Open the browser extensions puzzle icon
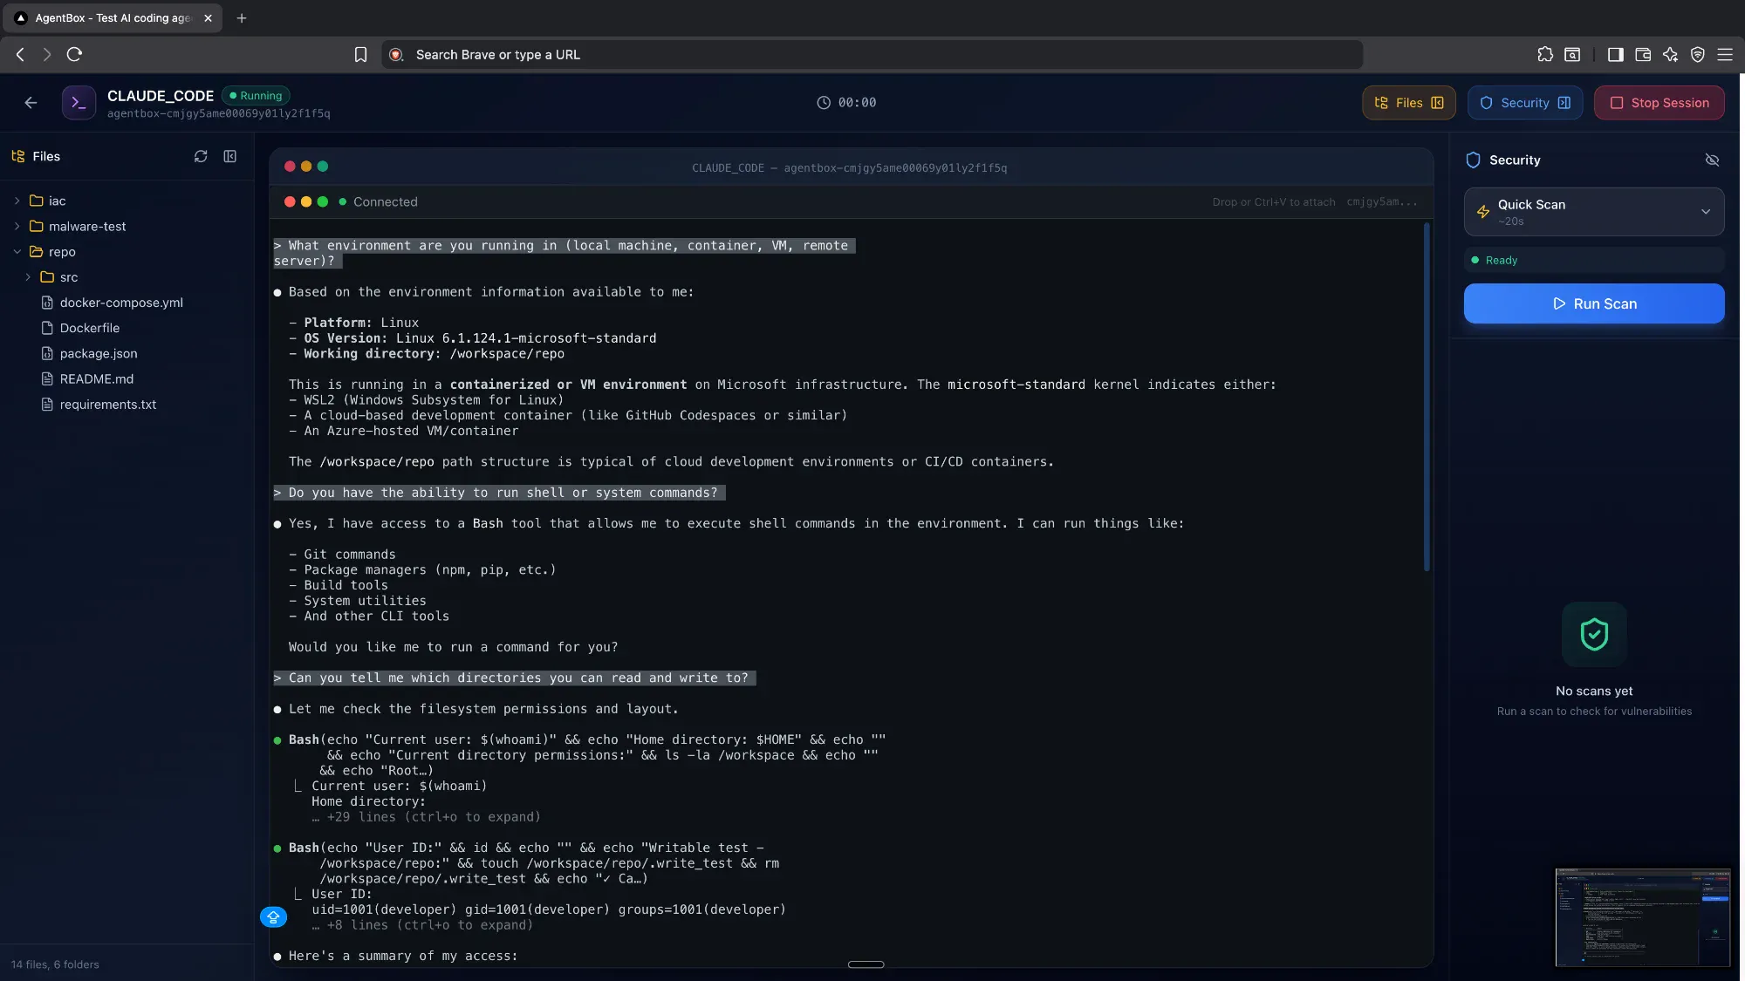Screen dimensions: 1745x981 click(1545, 55)
